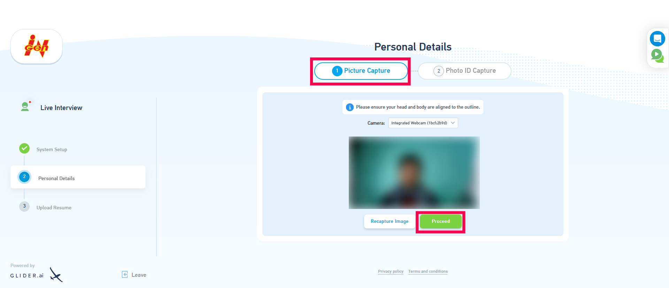
Task: Open the green video help icon
Action: point(657,55)
